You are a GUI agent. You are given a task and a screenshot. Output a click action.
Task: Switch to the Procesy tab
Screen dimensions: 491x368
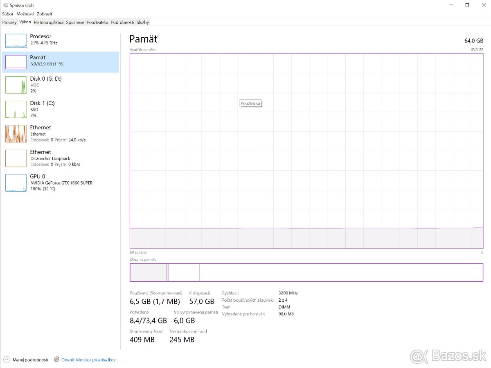(9, 22)
